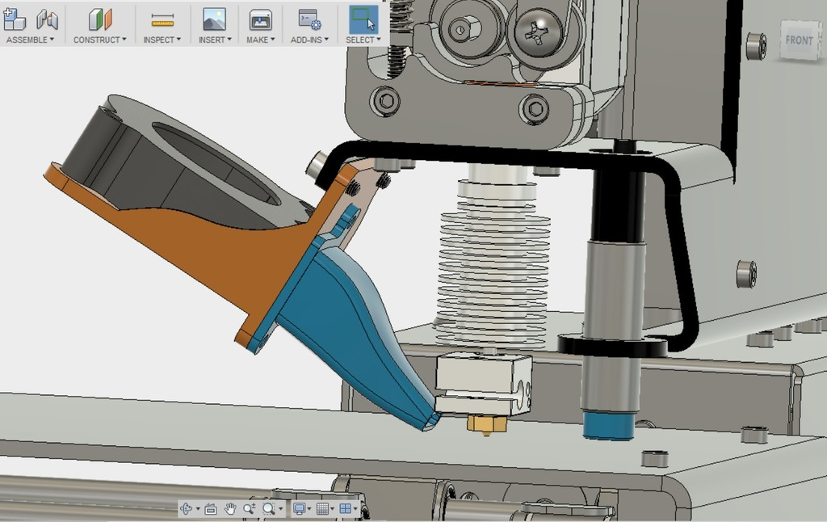827x522 pixels.
Task: Click the Look At icon
Action: pyautogui.click(x=211, y=509)
